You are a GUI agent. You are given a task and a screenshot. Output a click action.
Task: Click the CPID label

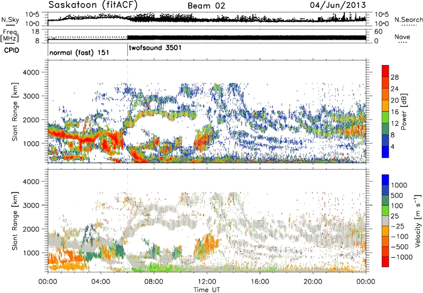pos(12,50)
